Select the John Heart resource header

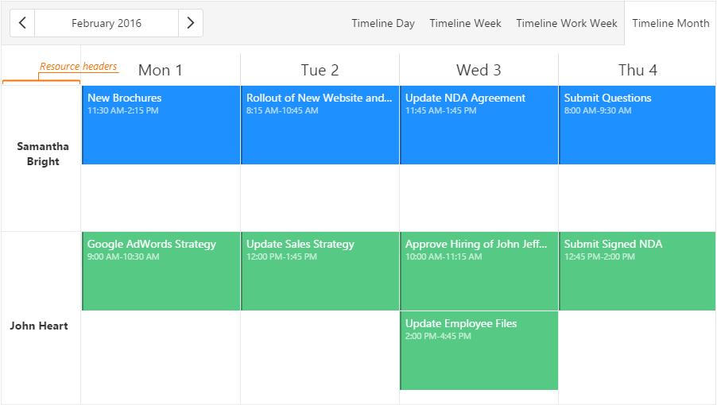click(x=38, y=326)
